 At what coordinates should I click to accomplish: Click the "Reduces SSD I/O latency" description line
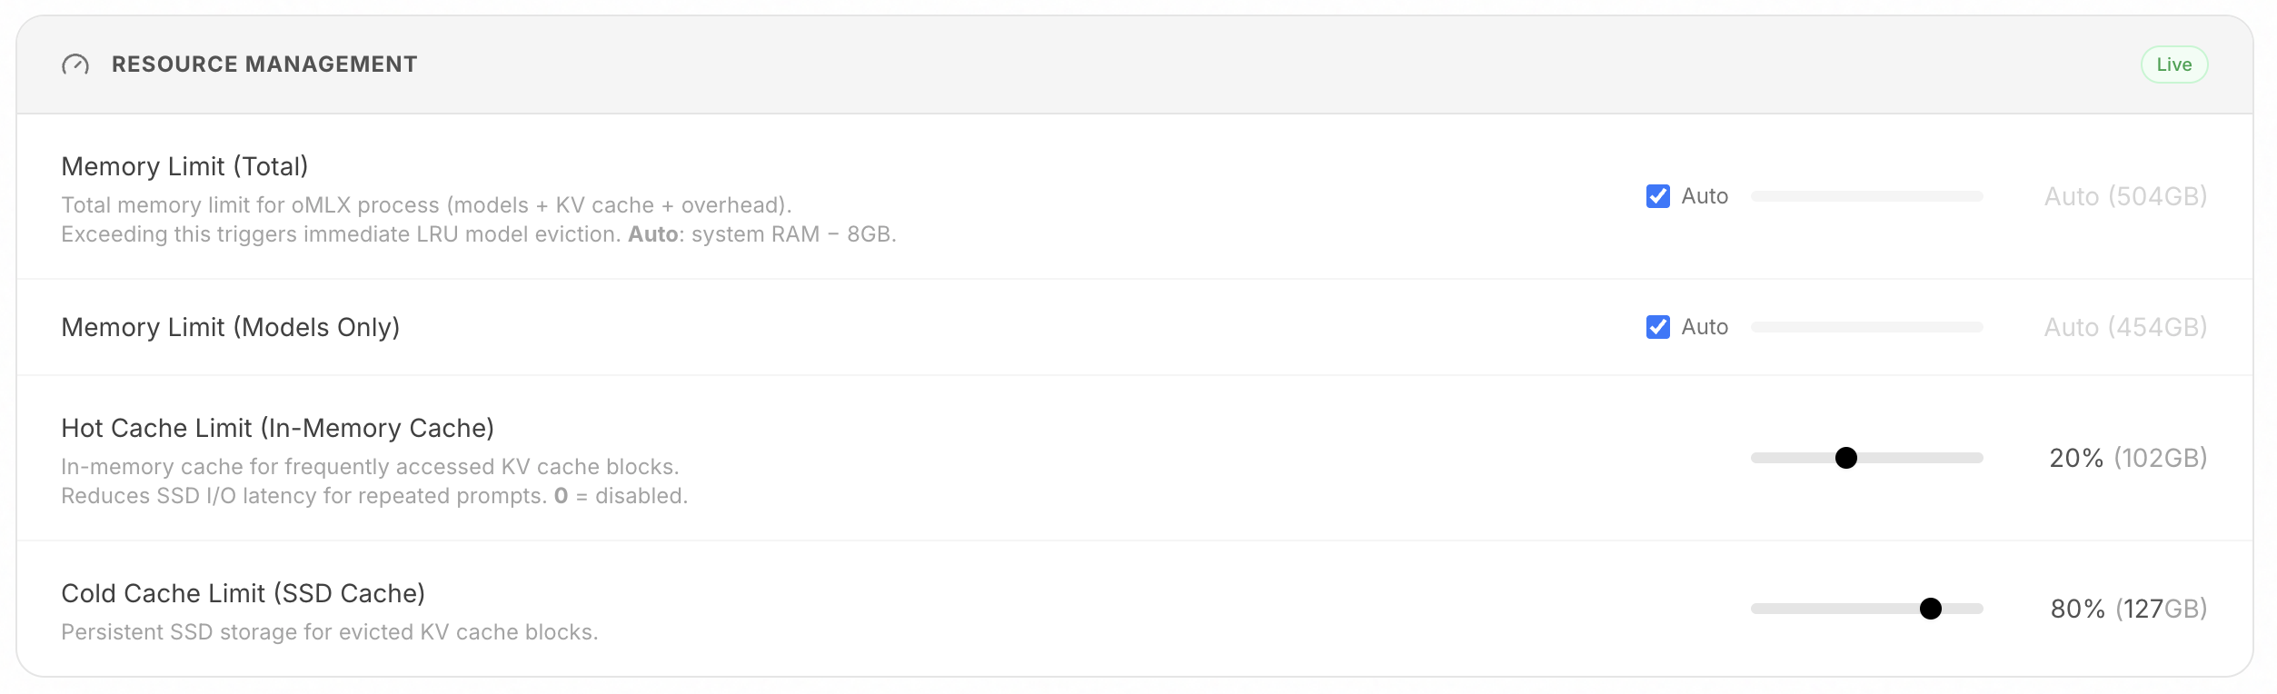point(373,496)
